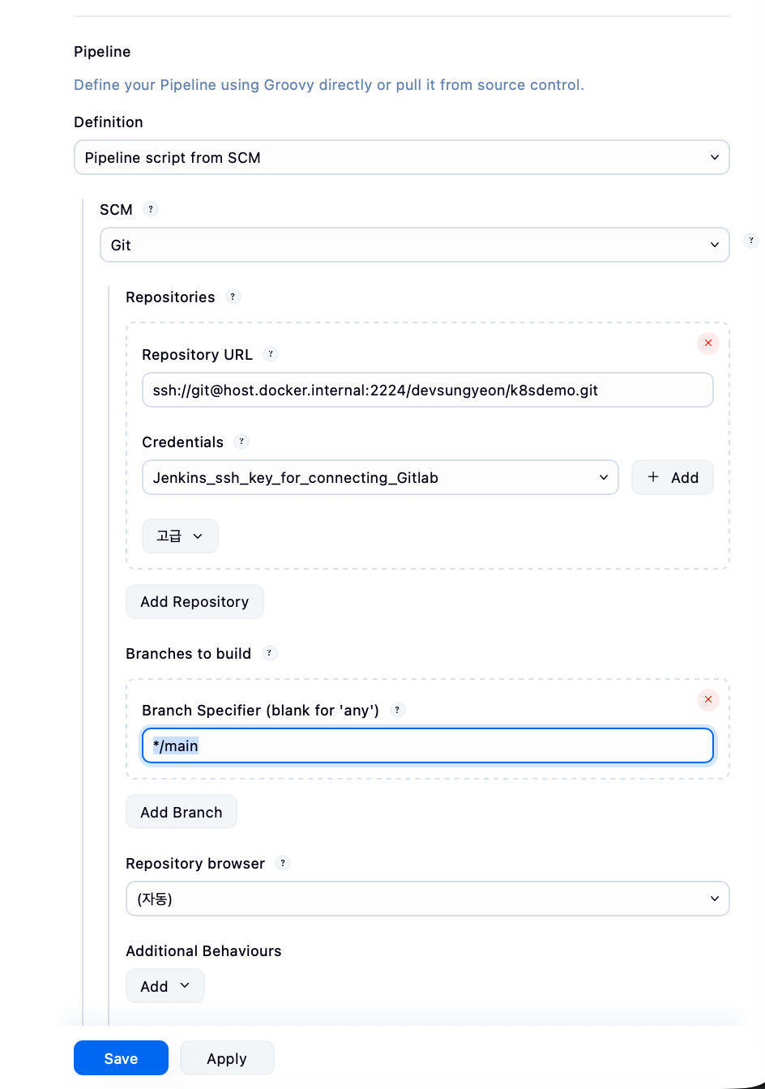The image size is (765, 1089).
Task: Show help for Branches to build
Action: point(269,653)
